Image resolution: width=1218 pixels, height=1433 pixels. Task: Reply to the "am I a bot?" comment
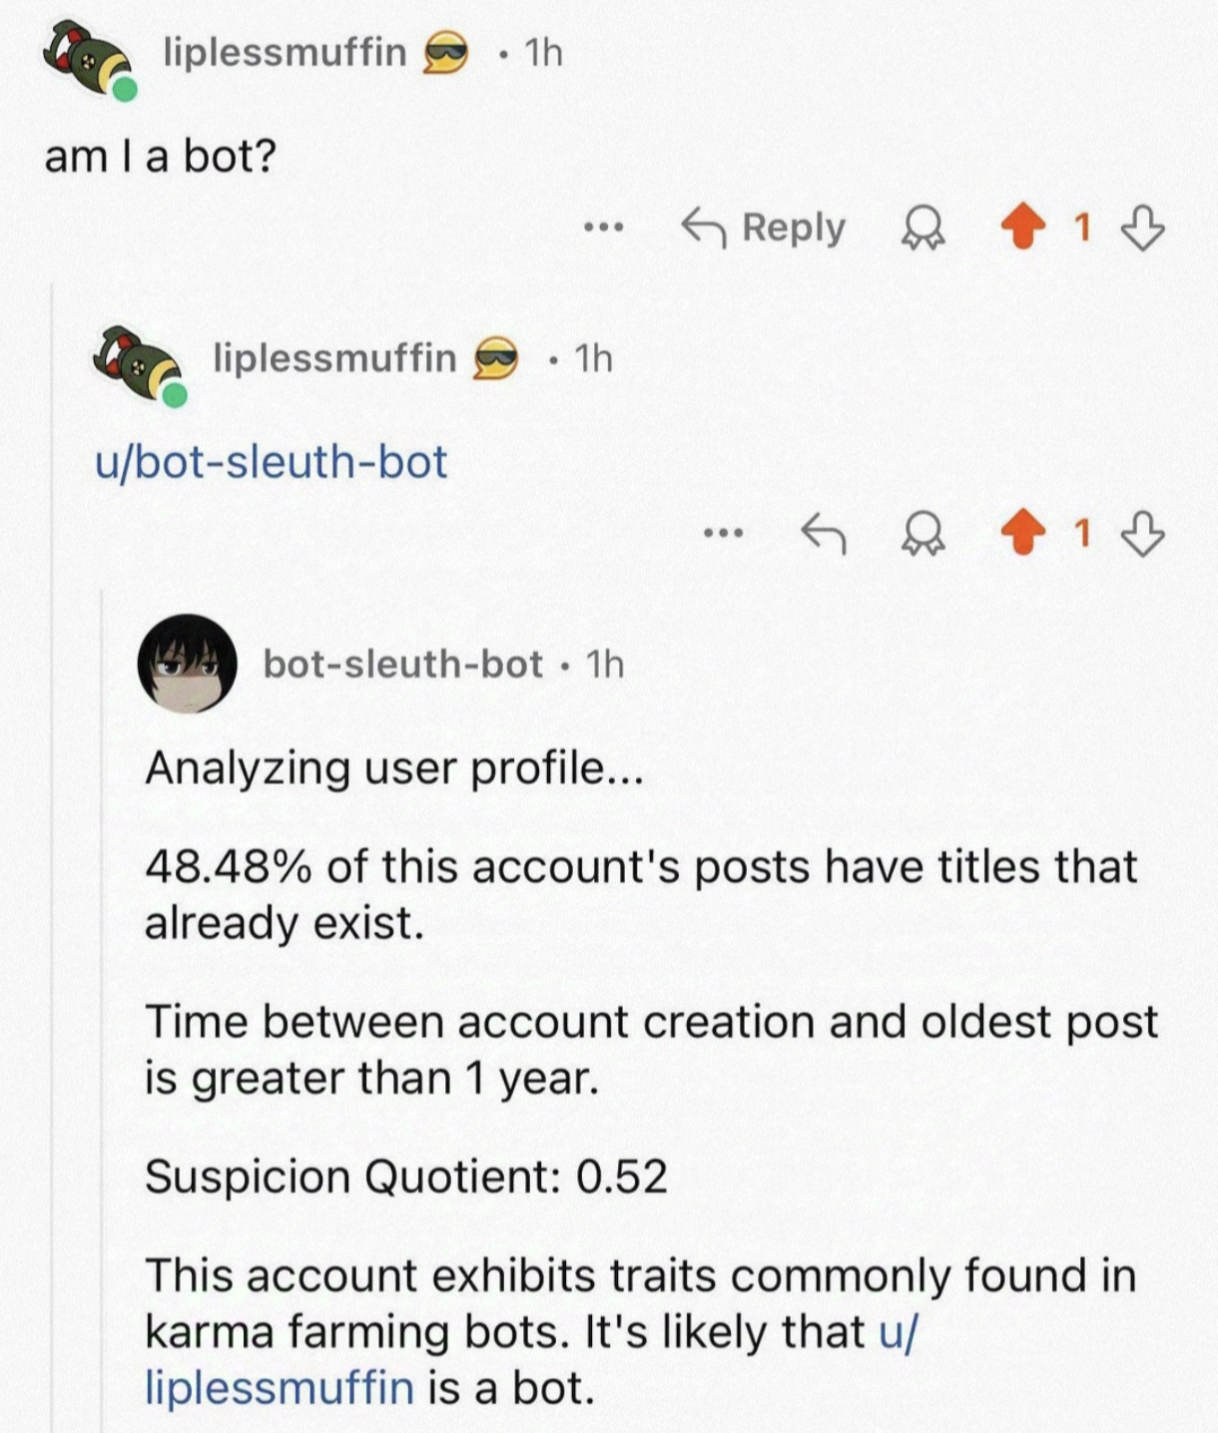point(764,228)
